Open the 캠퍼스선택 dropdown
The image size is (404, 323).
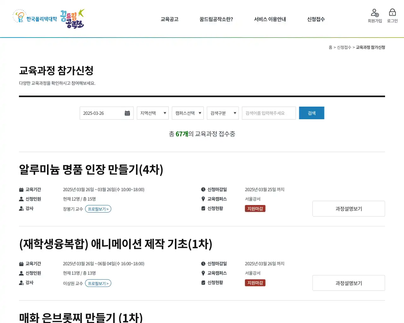tap(188, 113)
